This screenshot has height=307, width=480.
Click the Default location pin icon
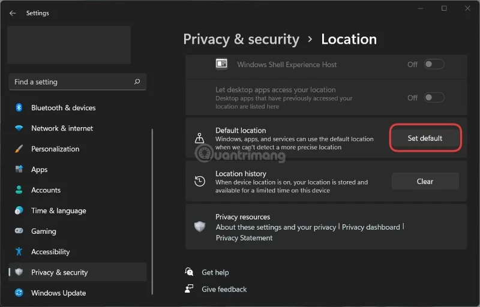coord(200,139)
